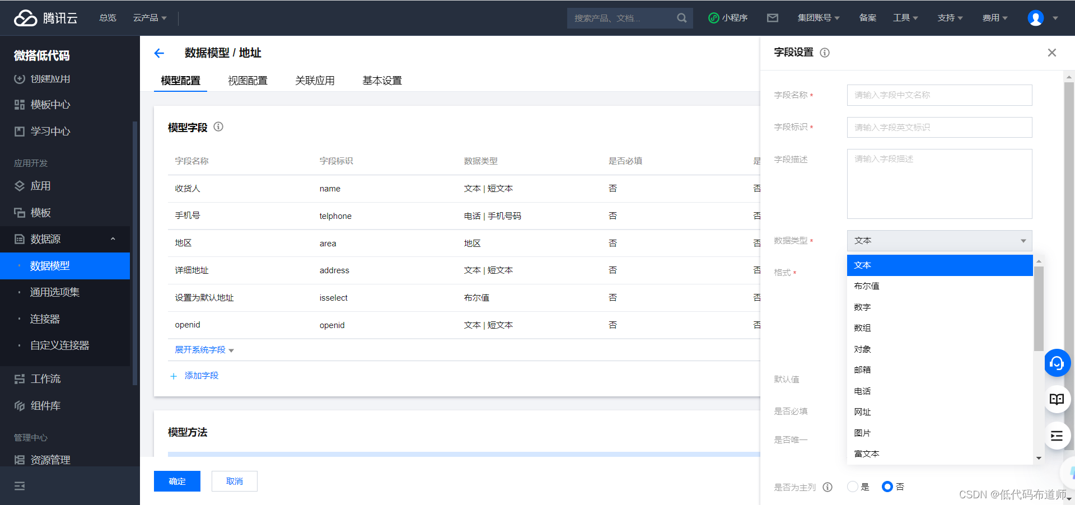The width and height of the screenshot is (1075, 505).
Task: Open the 数据类型 combo box
Action: tap(940, 241)
